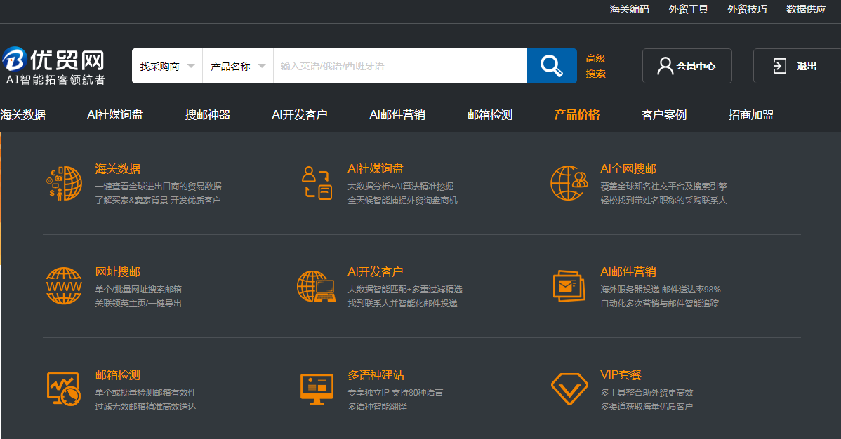Open the 海关数据 card title
This screenshot has width=841, height=439.
tap(117, 169)
